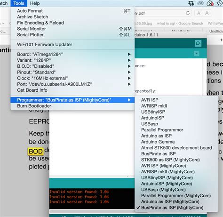Image resolution: width=223 pixels, height=217 pixels.
Task: Select AVR ISP programmer
Action: [x=176, y=100]
